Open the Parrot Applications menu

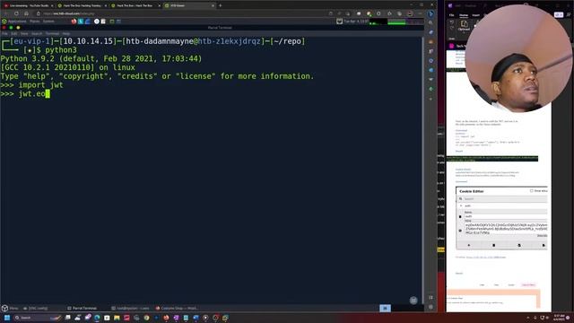click(x=14, y=22)
